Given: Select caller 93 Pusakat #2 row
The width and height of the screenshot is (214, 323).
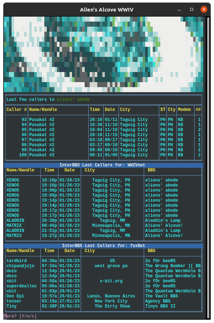Looking at the screenshot, I should point(103,120).
